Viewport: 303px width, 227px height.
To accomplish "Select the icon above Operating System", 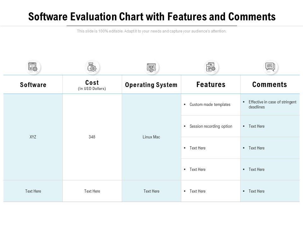I will pos(151,67).
